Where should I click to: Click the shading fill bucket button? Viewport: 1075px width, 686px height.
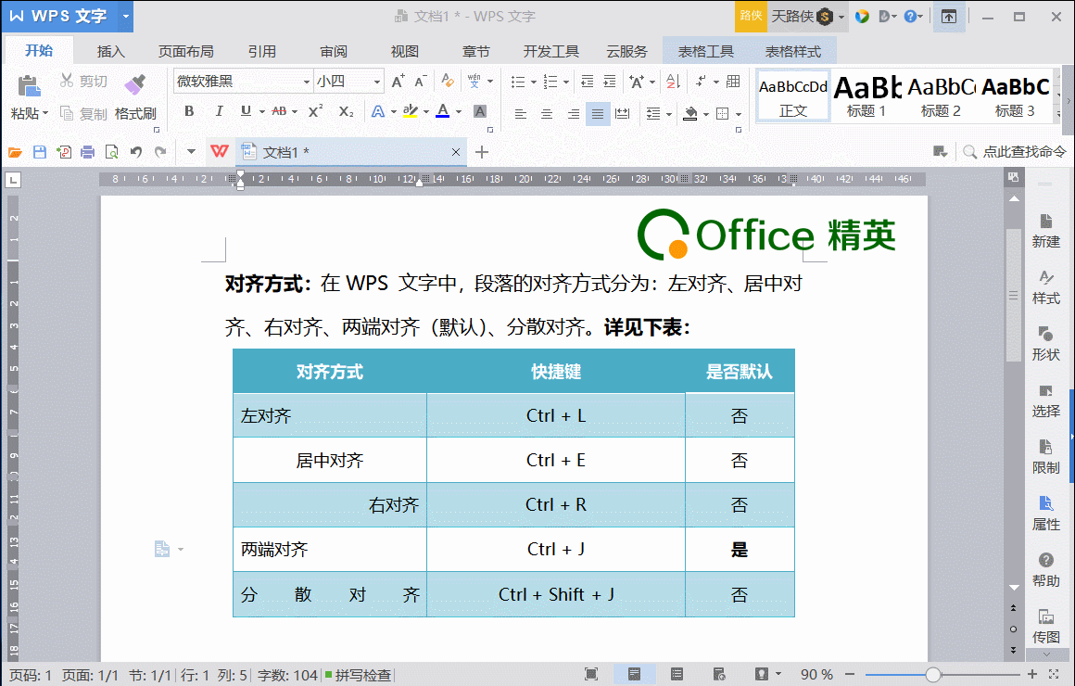tap(690, 114)
